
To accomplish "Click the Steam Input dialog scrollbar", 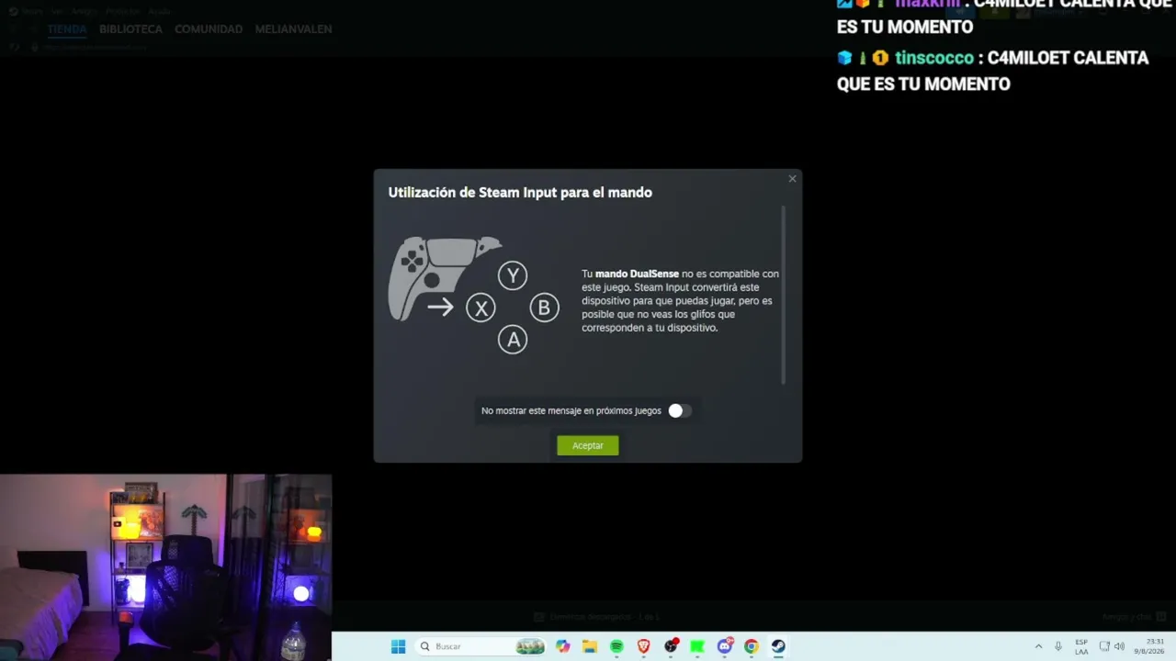I will coord(783,295).
